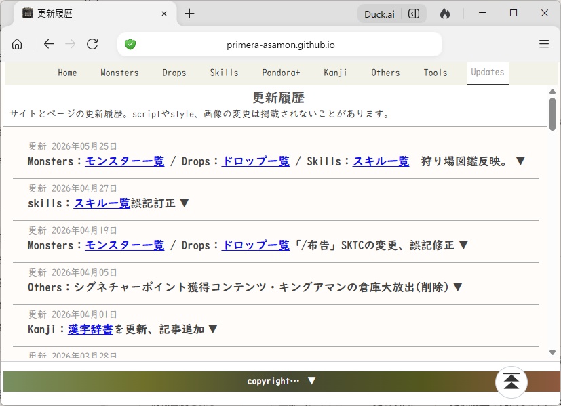
Task: Open スキル一覧 link in 05月25日 entry
Action: point(381,161)
